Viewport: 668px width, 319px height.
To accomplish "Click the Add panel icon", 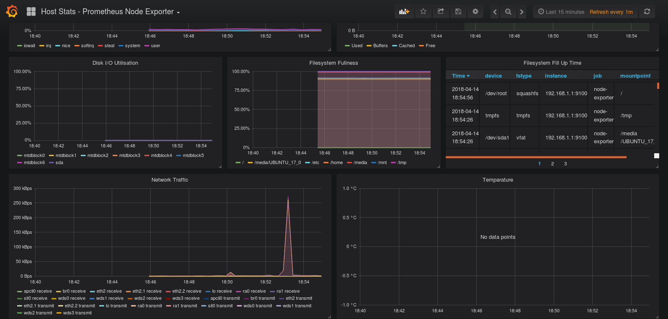I will click(404, 12).
